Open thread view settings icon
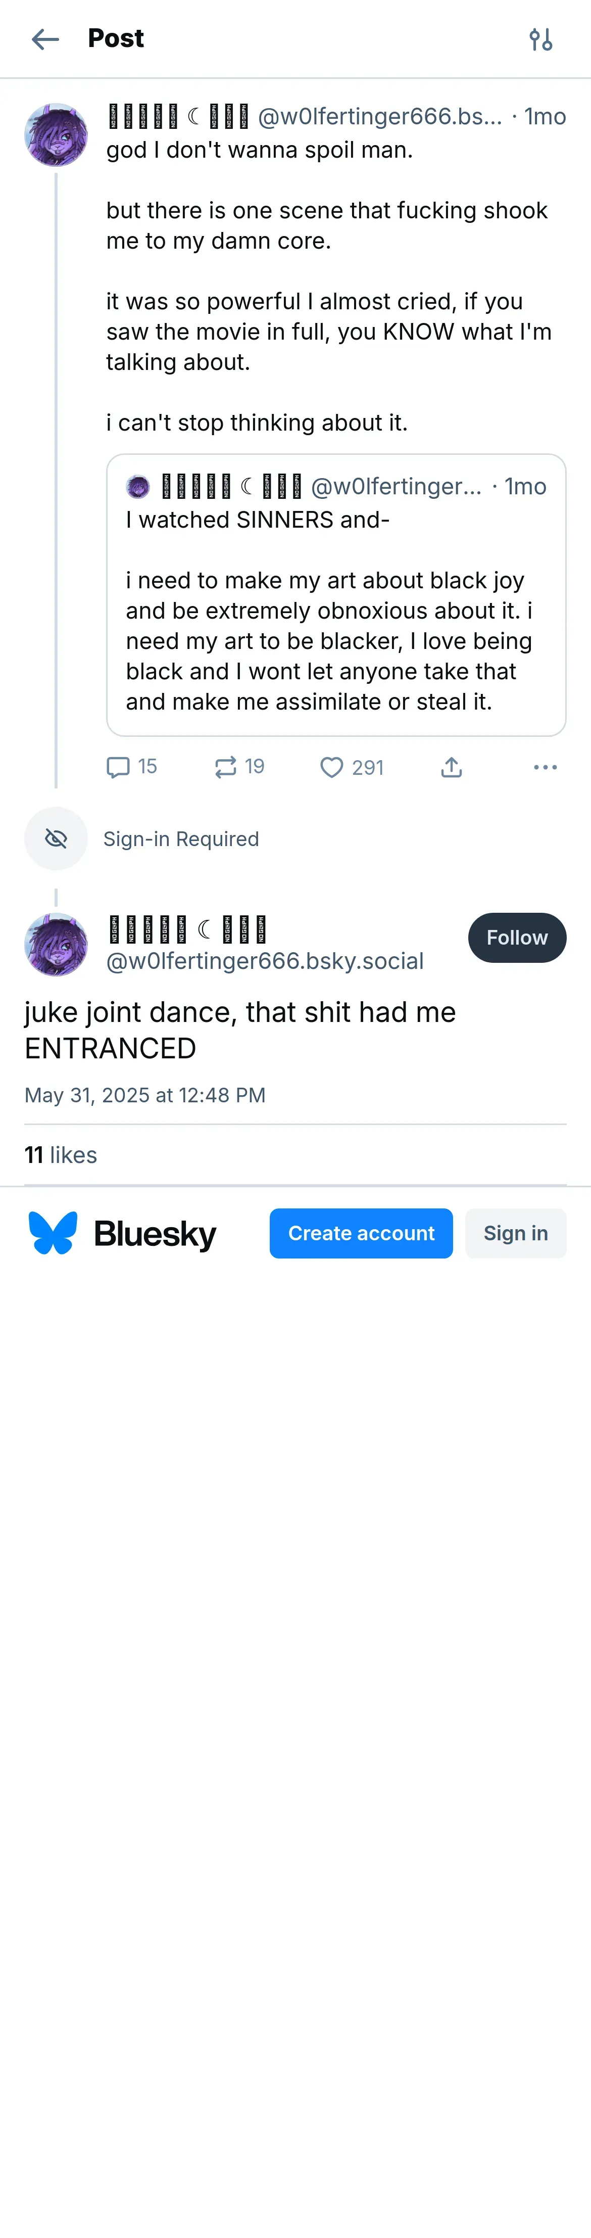The width and height of the screenshot is (591, 2238). 540,39
